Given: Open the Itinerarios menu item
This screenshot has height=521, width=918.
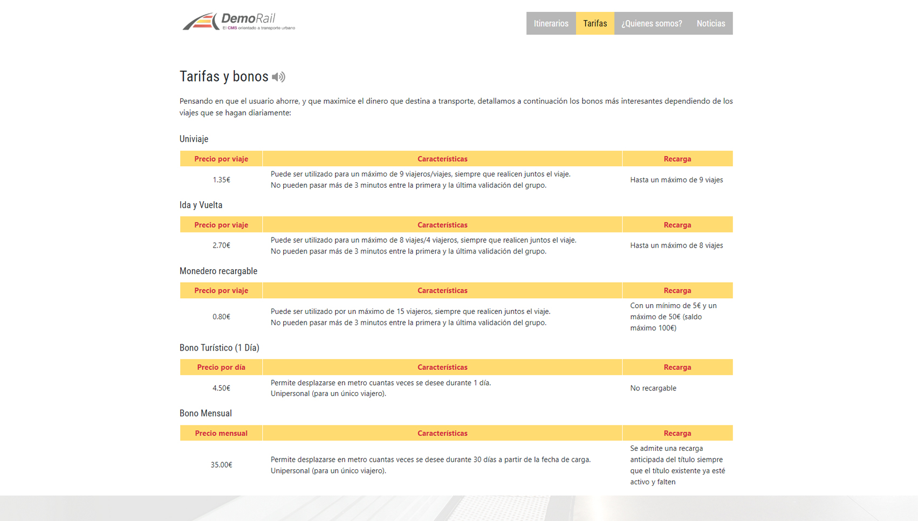Looking at the screenshot, I should pyautogui.click(x=551, y=23).
